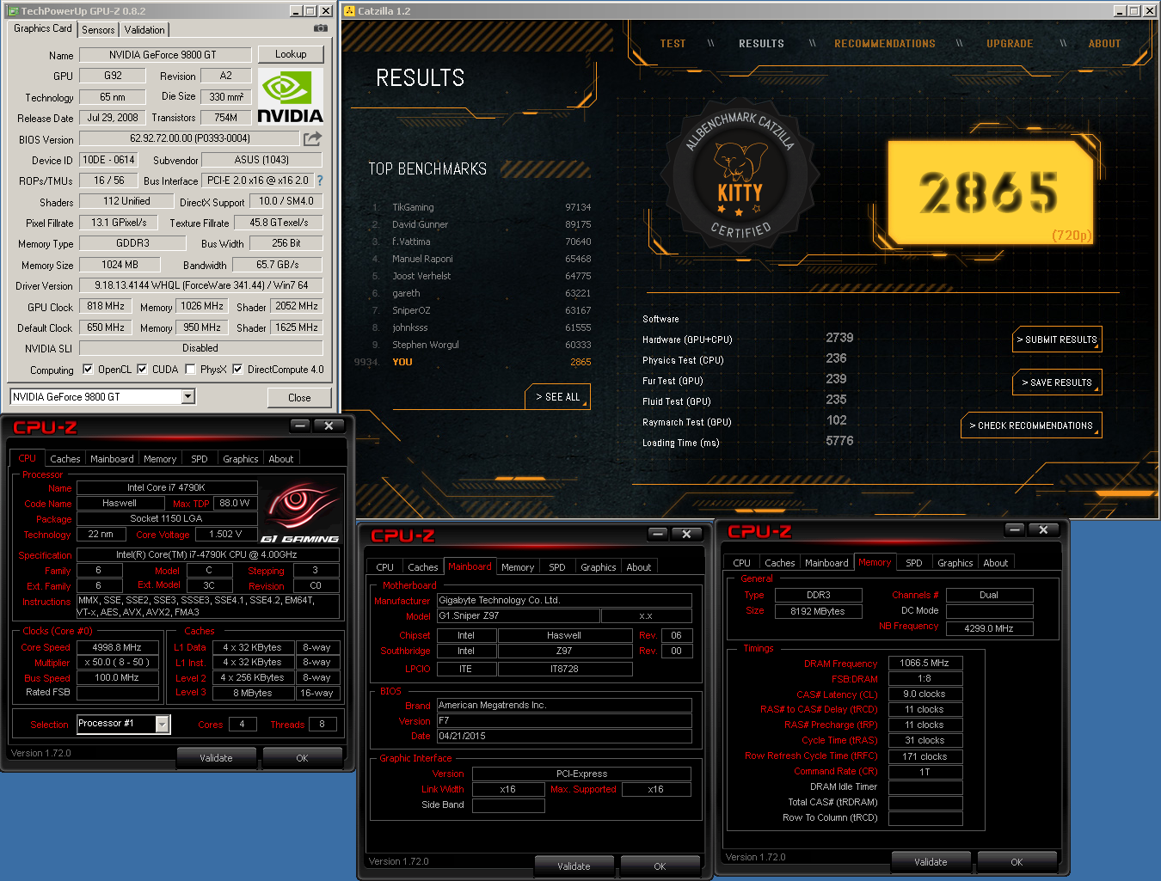Click the Close button in GPU-Z
The image size is (1161, 881).
click(x=299, y=397)
